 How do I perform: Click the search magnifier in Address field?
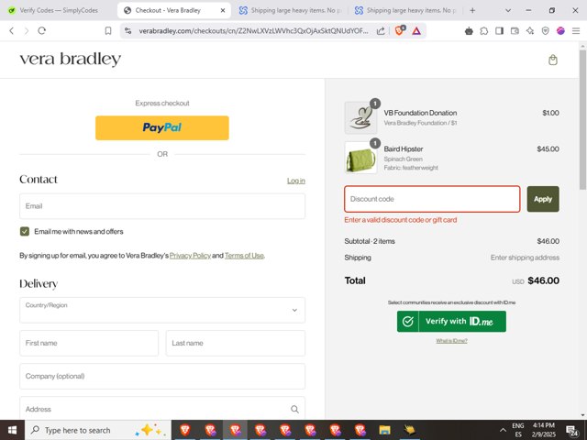tap(294, 410)
